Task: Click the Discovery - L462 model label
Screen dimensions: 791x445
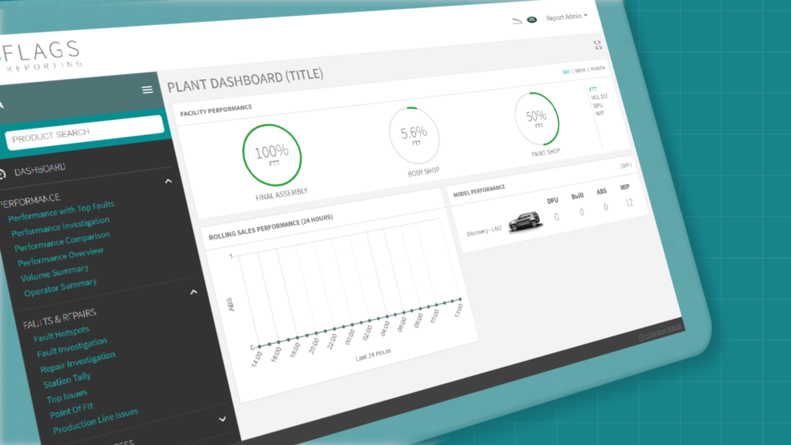Action: point(484,231)
